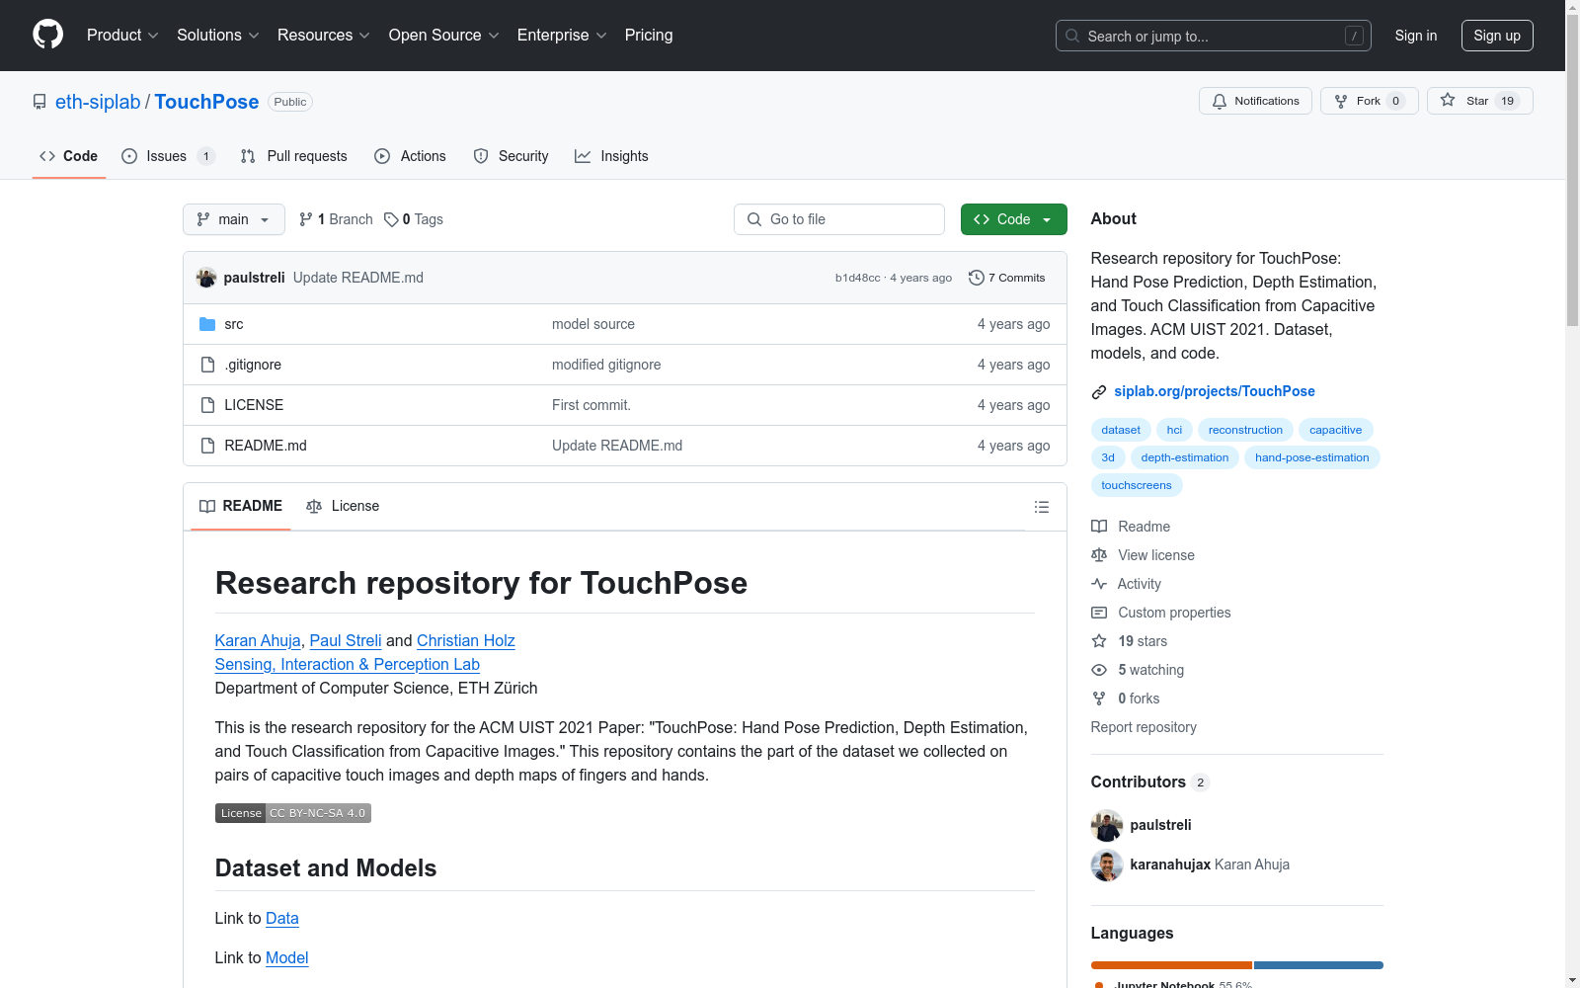1580x988 pixels.
Task: Click the Search or jump to field
Action: [x=1214, y=36]
